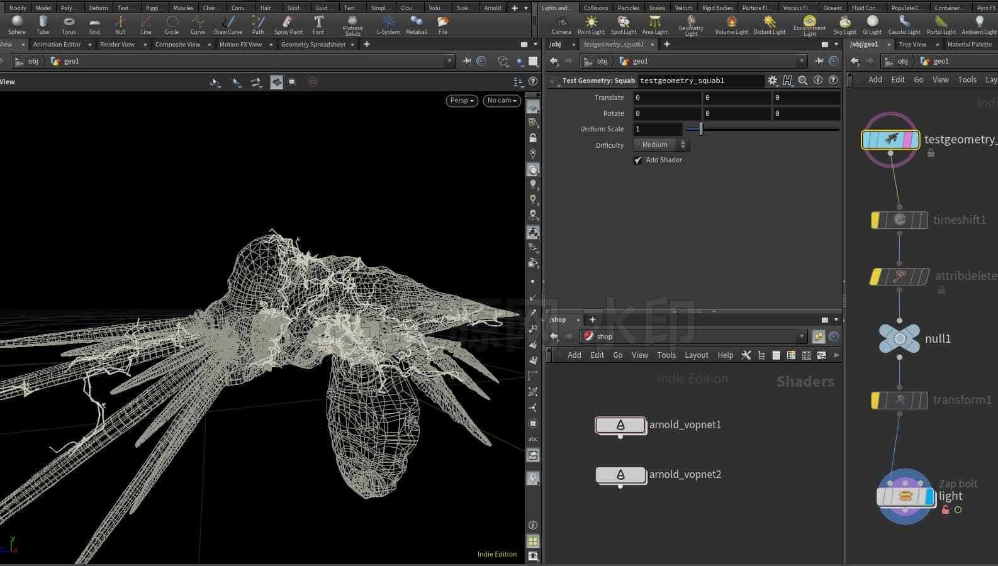The width and height of the screenshot is (998, 566).
Task: Switch to the Material Palette tab
Action: (969, 45)
